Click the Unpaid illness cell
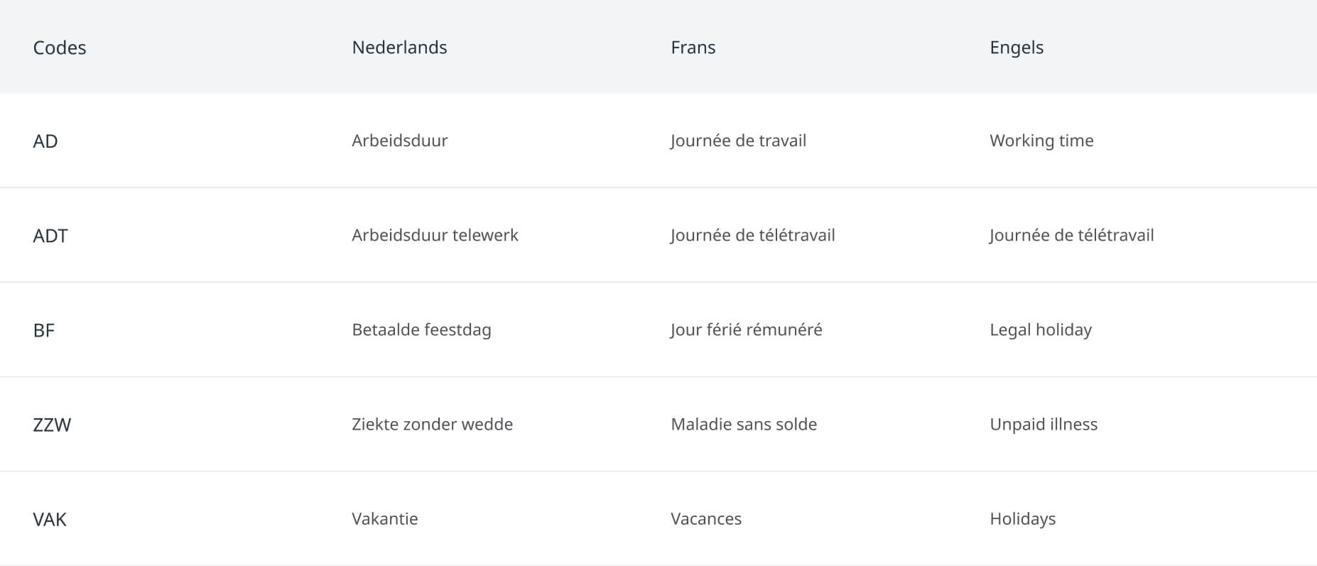This screenshot has height=566, width=1317. (1043, 424)
